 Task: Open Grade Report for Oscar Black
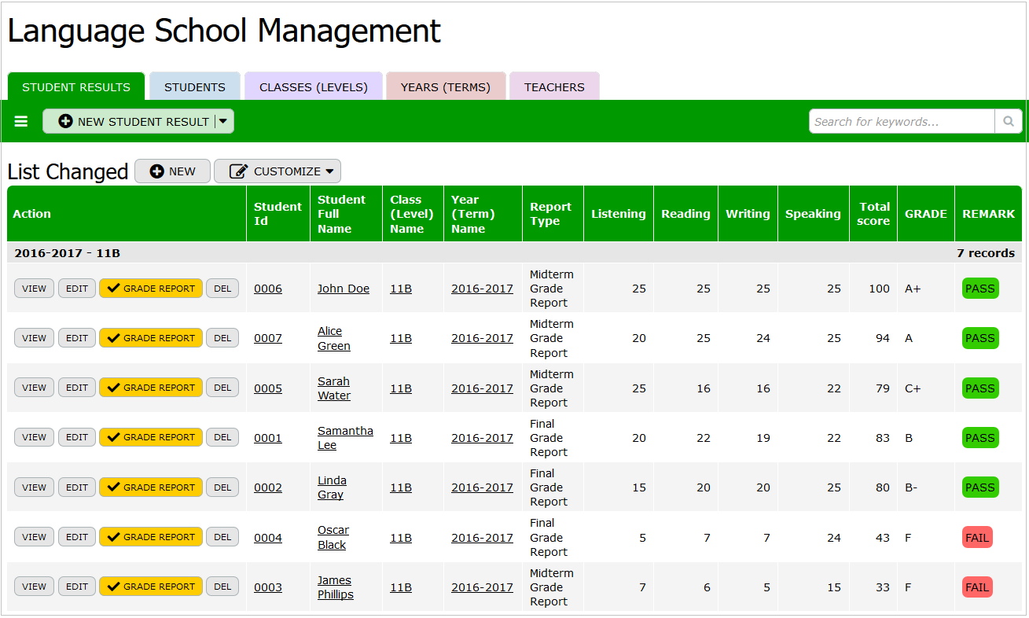151,537
